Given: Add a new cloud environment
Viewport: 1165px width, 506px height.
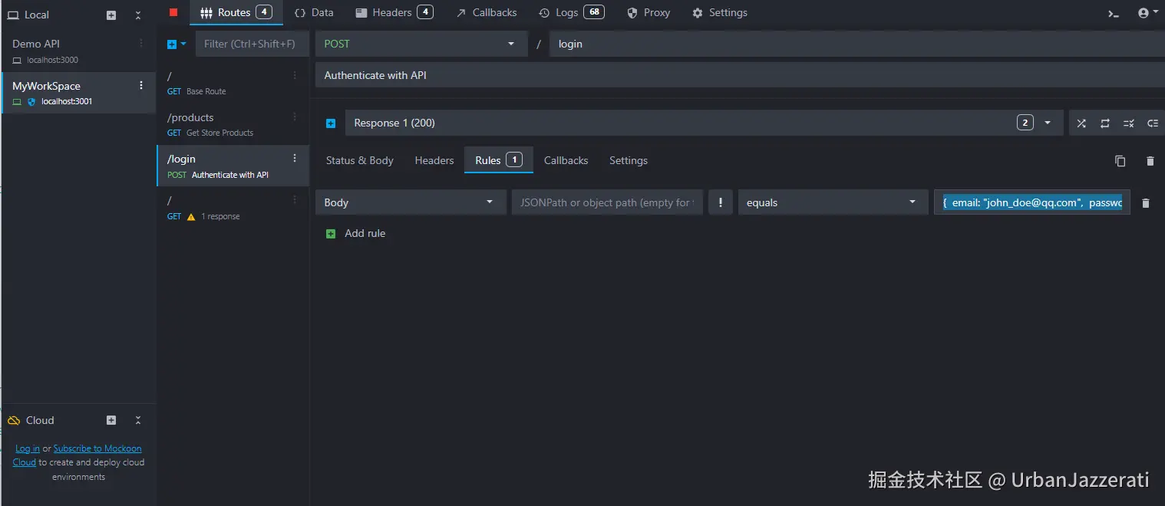Looking at the screenshot, I should (x=111, y=420).
